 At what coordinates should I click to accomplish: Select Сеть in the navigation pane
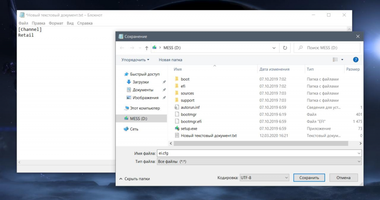point(134,129)
